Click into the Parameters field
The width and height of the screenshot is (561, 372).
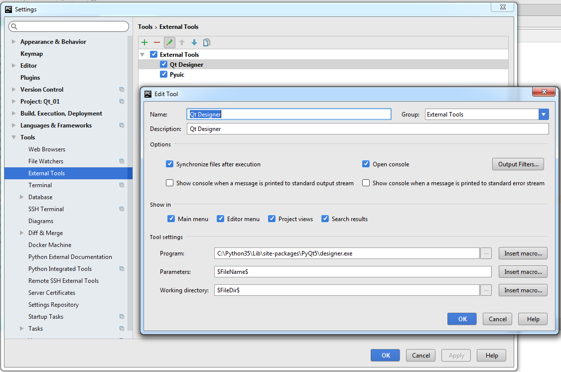point(352,272)
